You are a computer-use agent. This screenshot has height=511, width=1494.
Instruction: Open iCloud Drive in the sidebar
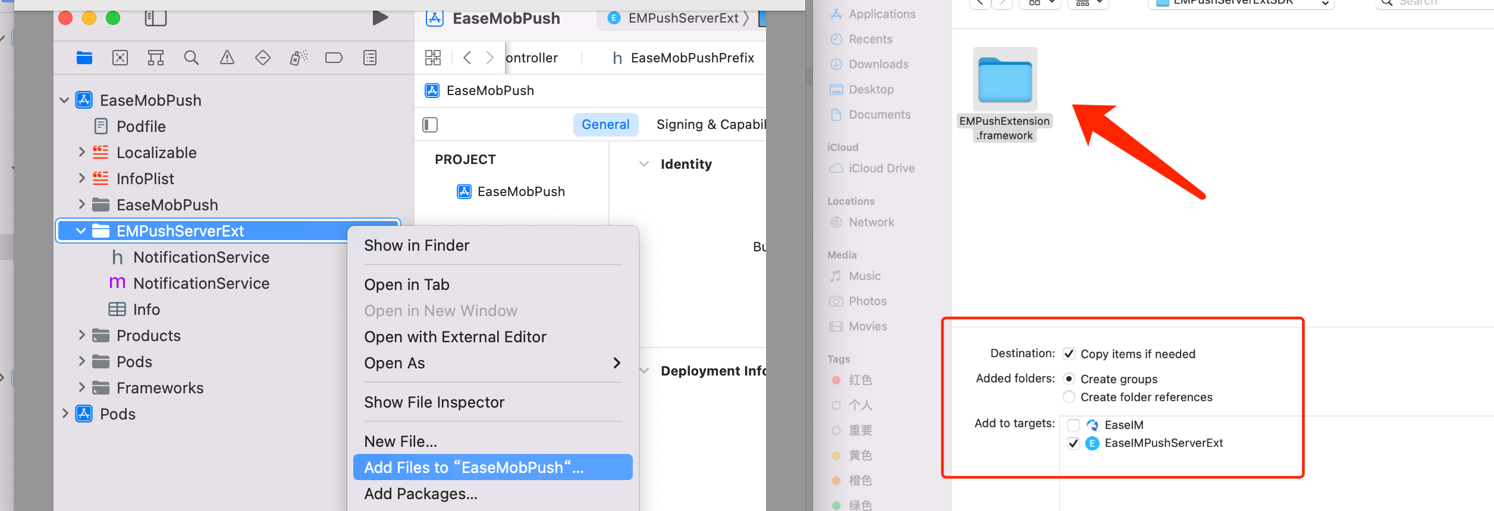[872, 168]
